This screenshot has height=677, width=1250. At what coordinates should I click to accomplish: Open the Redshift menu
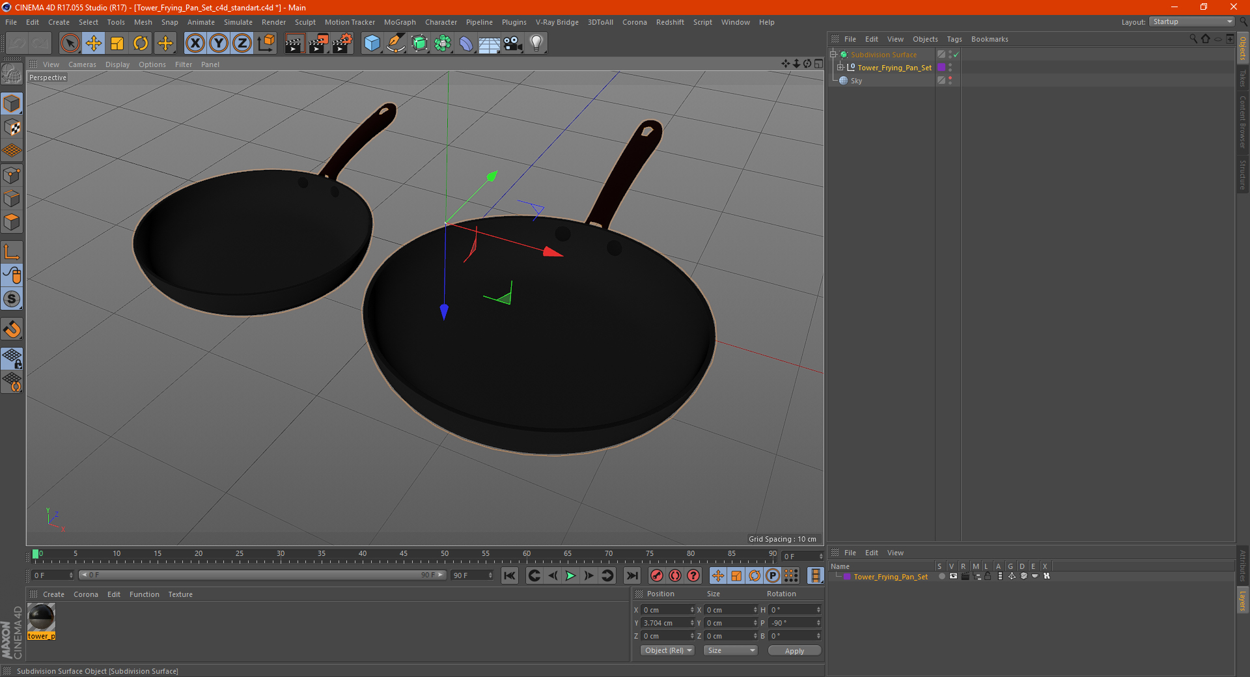click(x=670, y=22)
